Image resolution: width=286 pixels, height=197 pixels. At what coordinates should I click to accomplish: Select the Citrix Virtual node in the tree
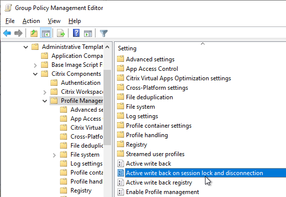point(86,128)
